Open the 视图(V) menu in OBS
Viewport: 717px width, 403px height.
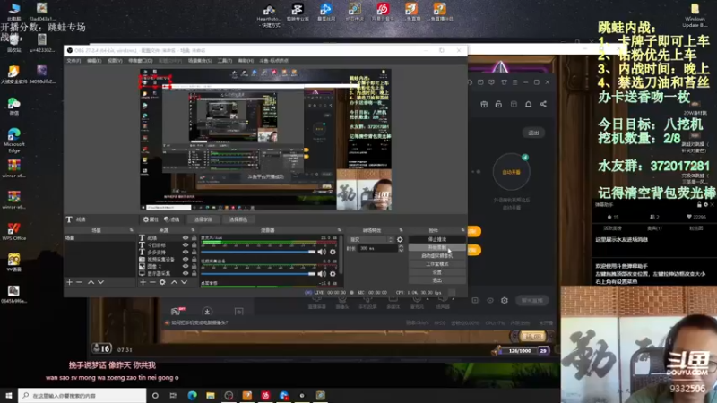[115, 61]
